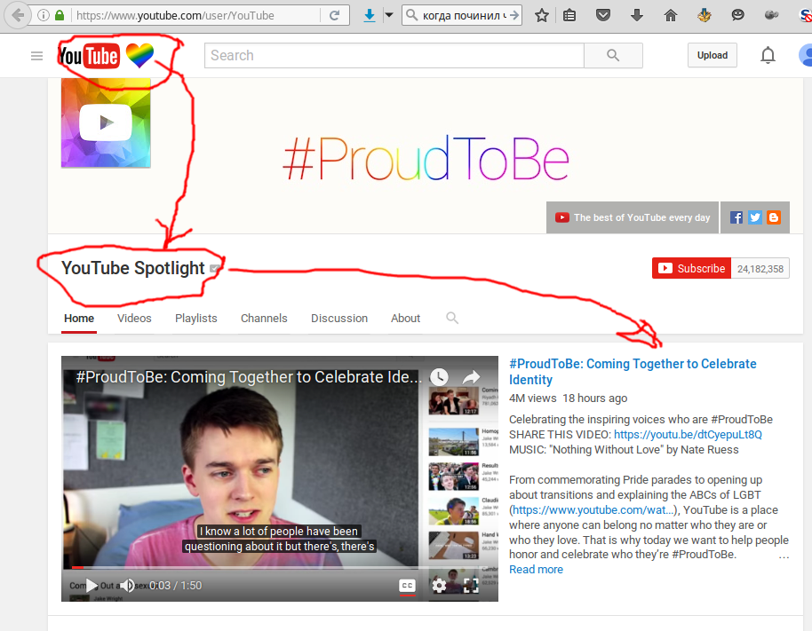Open the channel's Facebook icon link
812x631 pixels.
pos(736,217)
